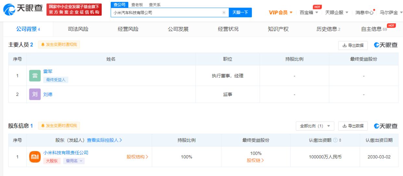This screenshot has width=403, height=176.
Task: Open the 股权结构 link
Action: [137, 157]
